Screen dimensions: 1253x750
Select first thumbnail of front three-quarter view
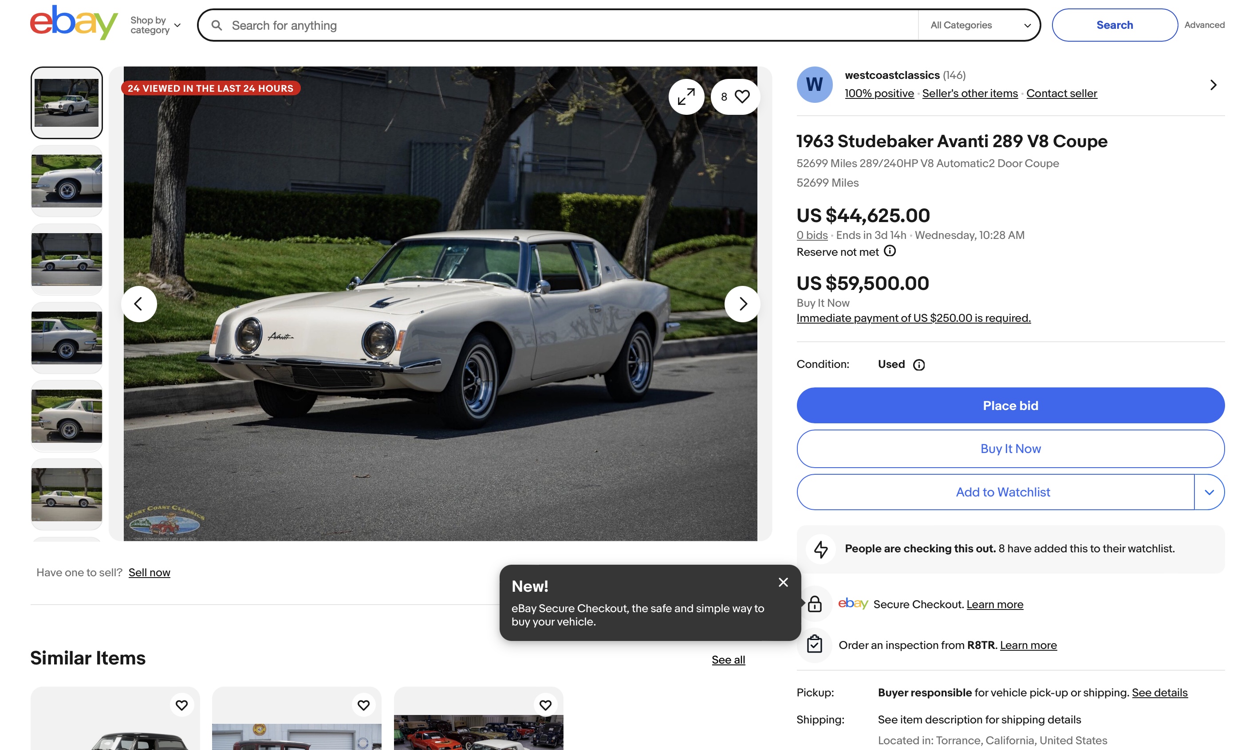pyautogui.click(x=66, y=102)
